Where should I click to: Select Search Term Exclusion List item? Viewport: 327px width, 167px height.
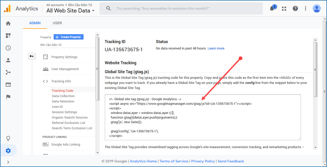click(72, 128)
